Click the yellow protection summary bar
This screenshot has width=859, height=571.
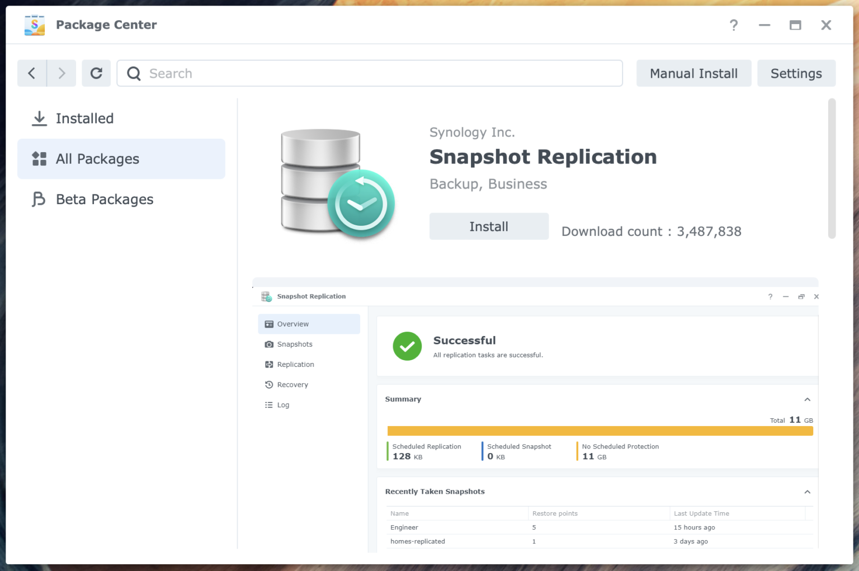(x=600, y=431)
